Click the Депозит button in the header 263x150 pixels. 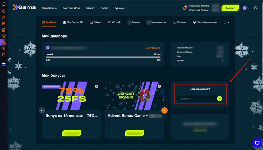pyautogui.click(x=230, y=8)
